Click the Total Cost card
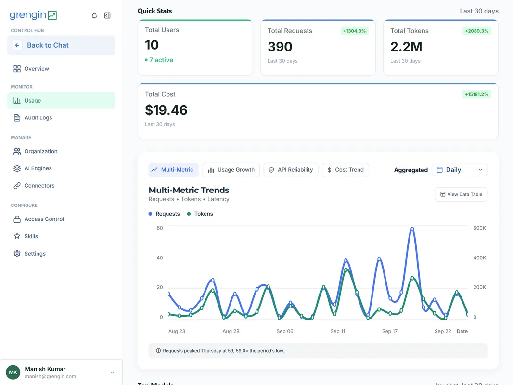Viewport: 513px width, 385px height. [318, 111]
